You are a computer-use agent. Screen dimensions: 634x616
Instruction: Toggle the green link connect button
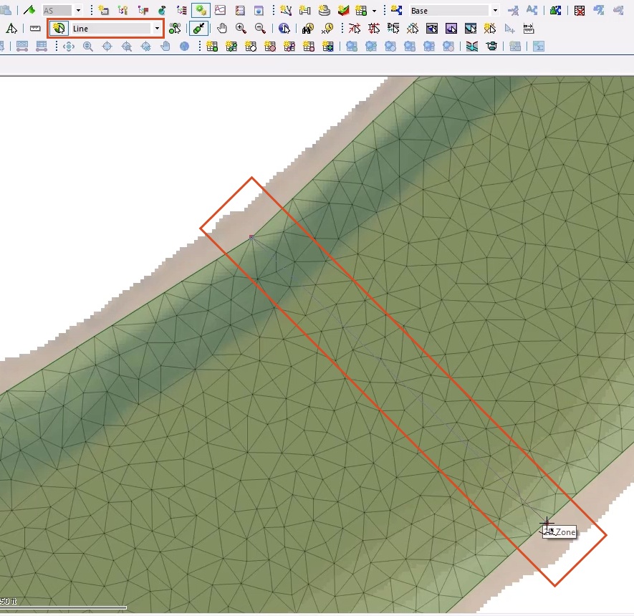coord(199,29)
